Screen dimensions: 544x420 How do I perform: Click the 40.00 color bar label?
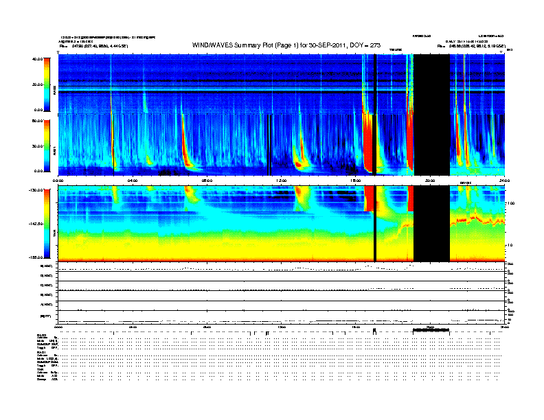37,59
